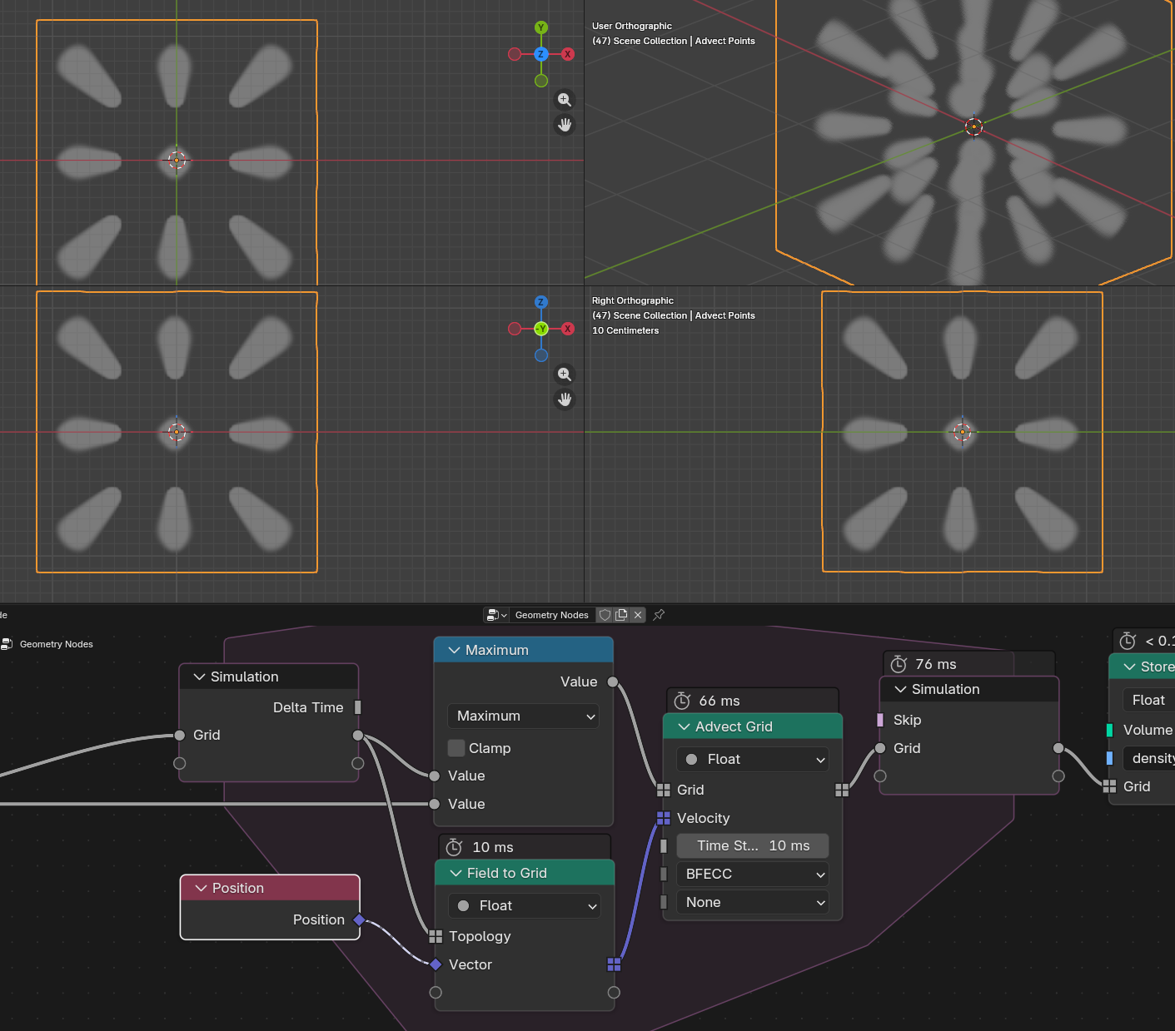Screen dimensions: 1175x1031
Task: Open the Maximum operation dropdown
Action: click(x=524, y=716)
